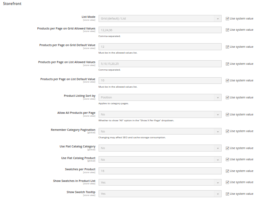This screenshot has height=201, width=268.
Task: Click the Swatches per Product input field
Action: coord(159,171)
